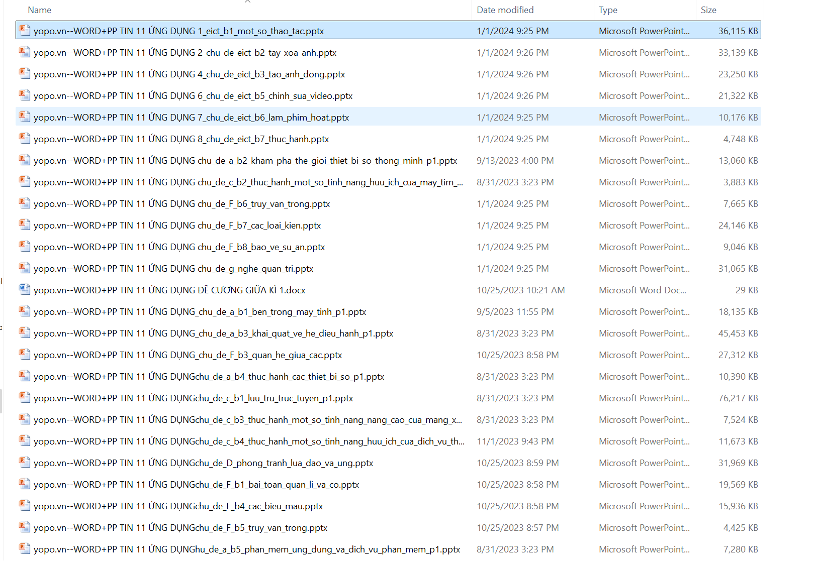The height and width of the screenshot is (561, 815).
Task: Select chu_de_F_b4_cac_bieu_mau.pptx file
Action: [178, 506]
